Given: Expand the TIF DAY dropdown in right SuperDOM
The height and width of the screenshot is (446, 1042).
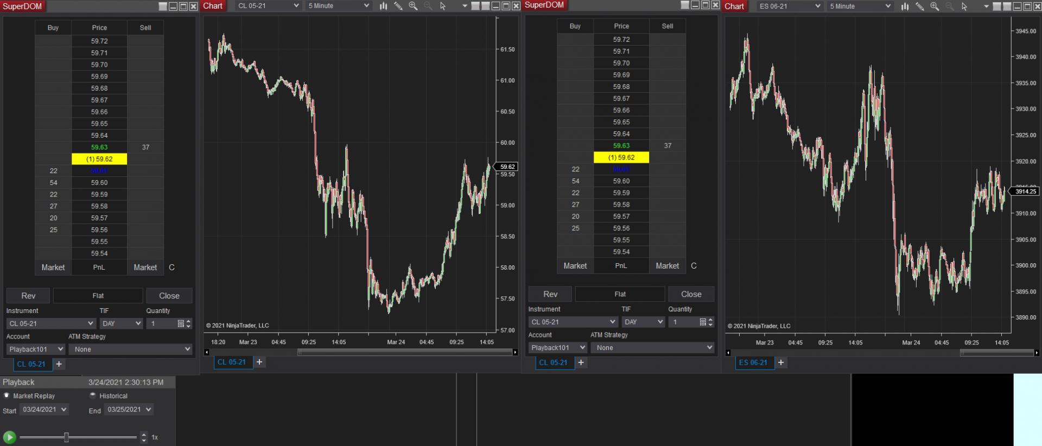Looking at the screenshot, I should (644, 322).
